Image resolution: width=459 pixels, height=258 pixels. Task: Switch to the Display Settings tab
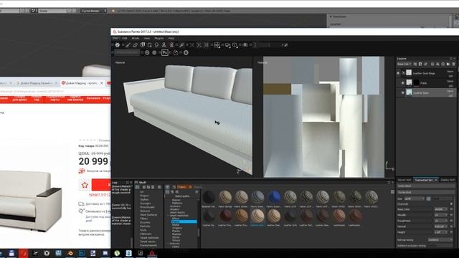(x=448, y=180)
